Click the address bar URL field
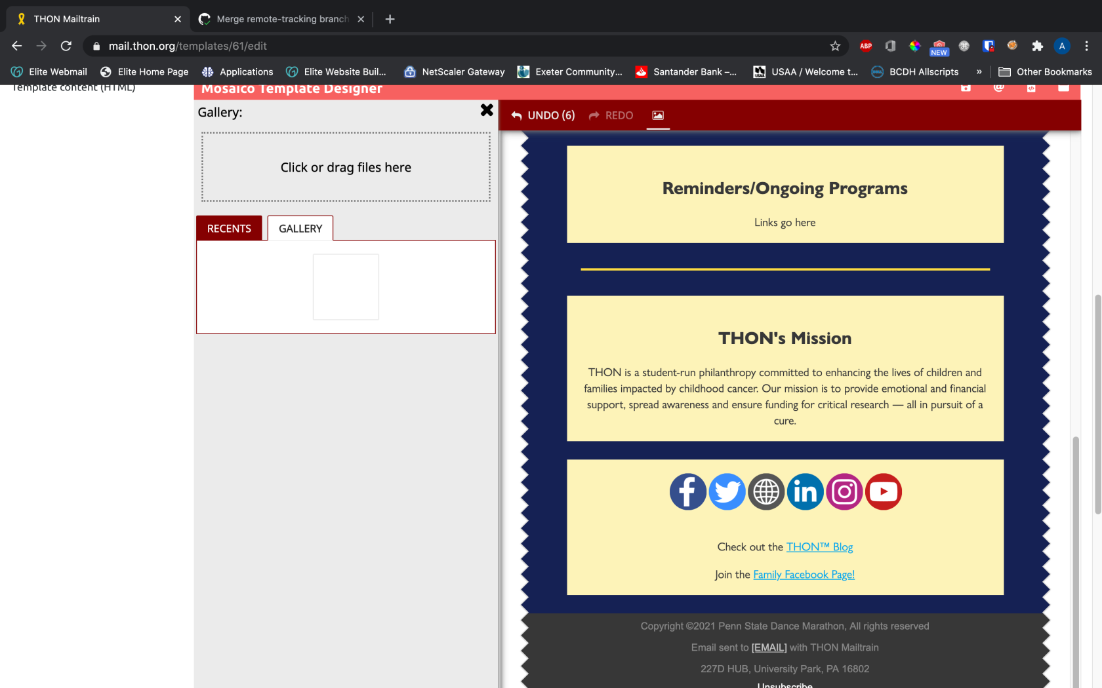Image resolution: width=1102 pixels, height=688 pixels. tap(459, 46)
